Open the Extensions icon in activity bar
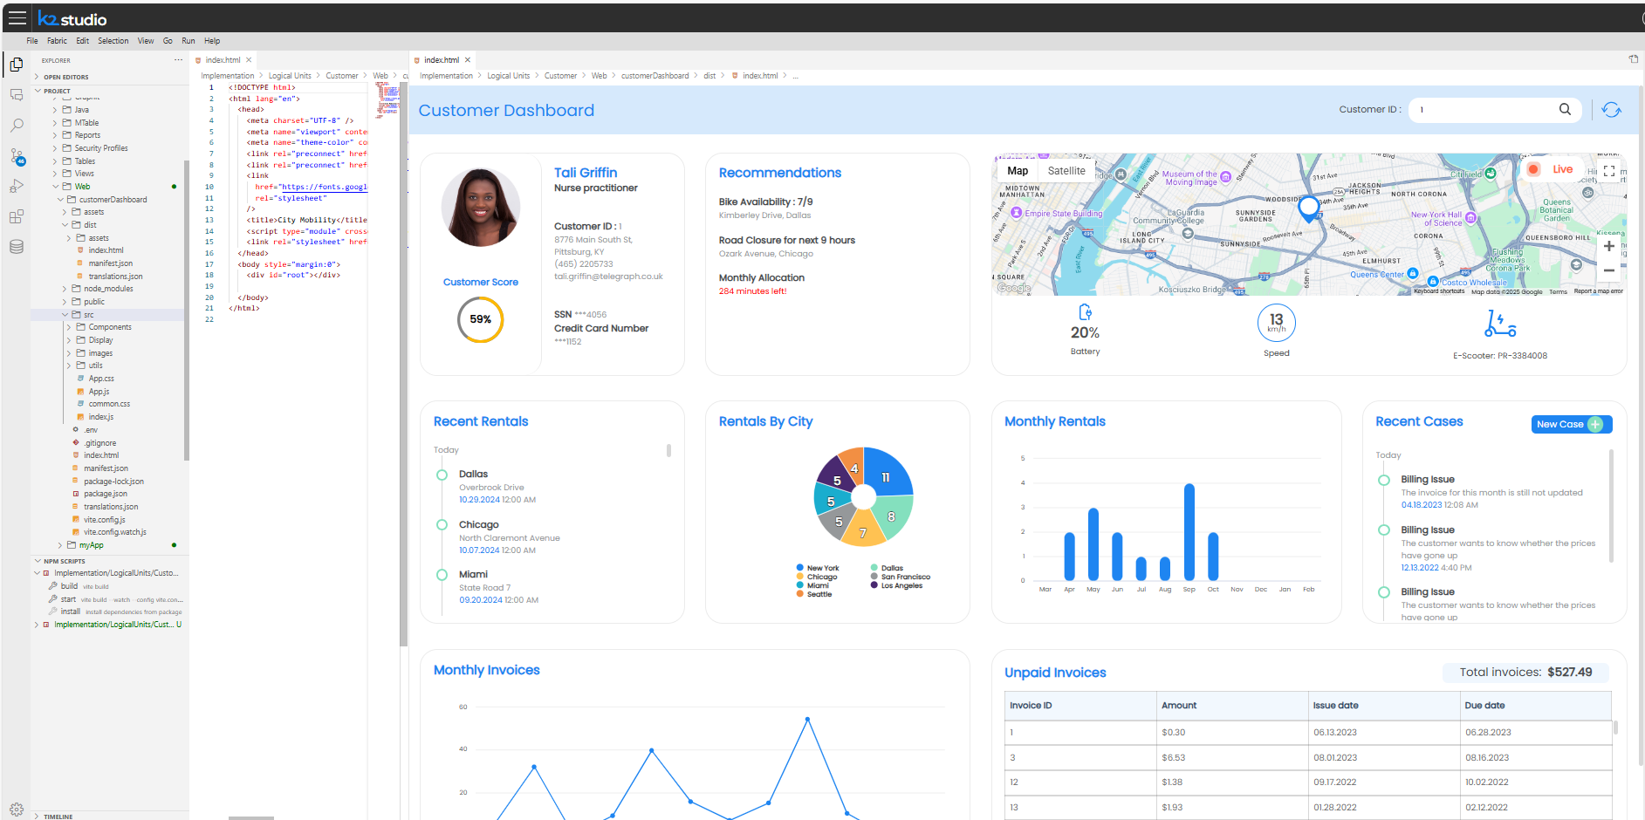The width and height of the screenshot is (1645, 820). pyautogui.click(x=16, y=216)
